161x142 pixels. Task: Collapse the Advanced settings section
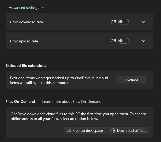click(x=24, y=8)
